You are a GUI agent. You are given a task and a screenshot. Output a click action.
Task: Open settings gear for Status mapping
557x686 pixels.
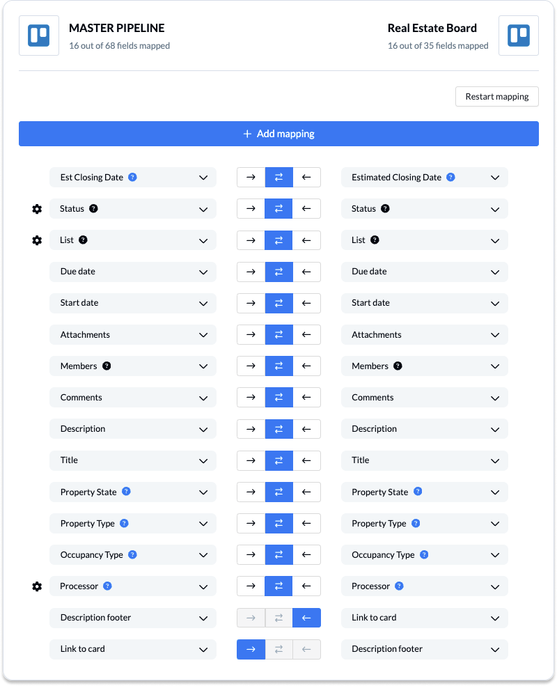click(x=37, y=209)
